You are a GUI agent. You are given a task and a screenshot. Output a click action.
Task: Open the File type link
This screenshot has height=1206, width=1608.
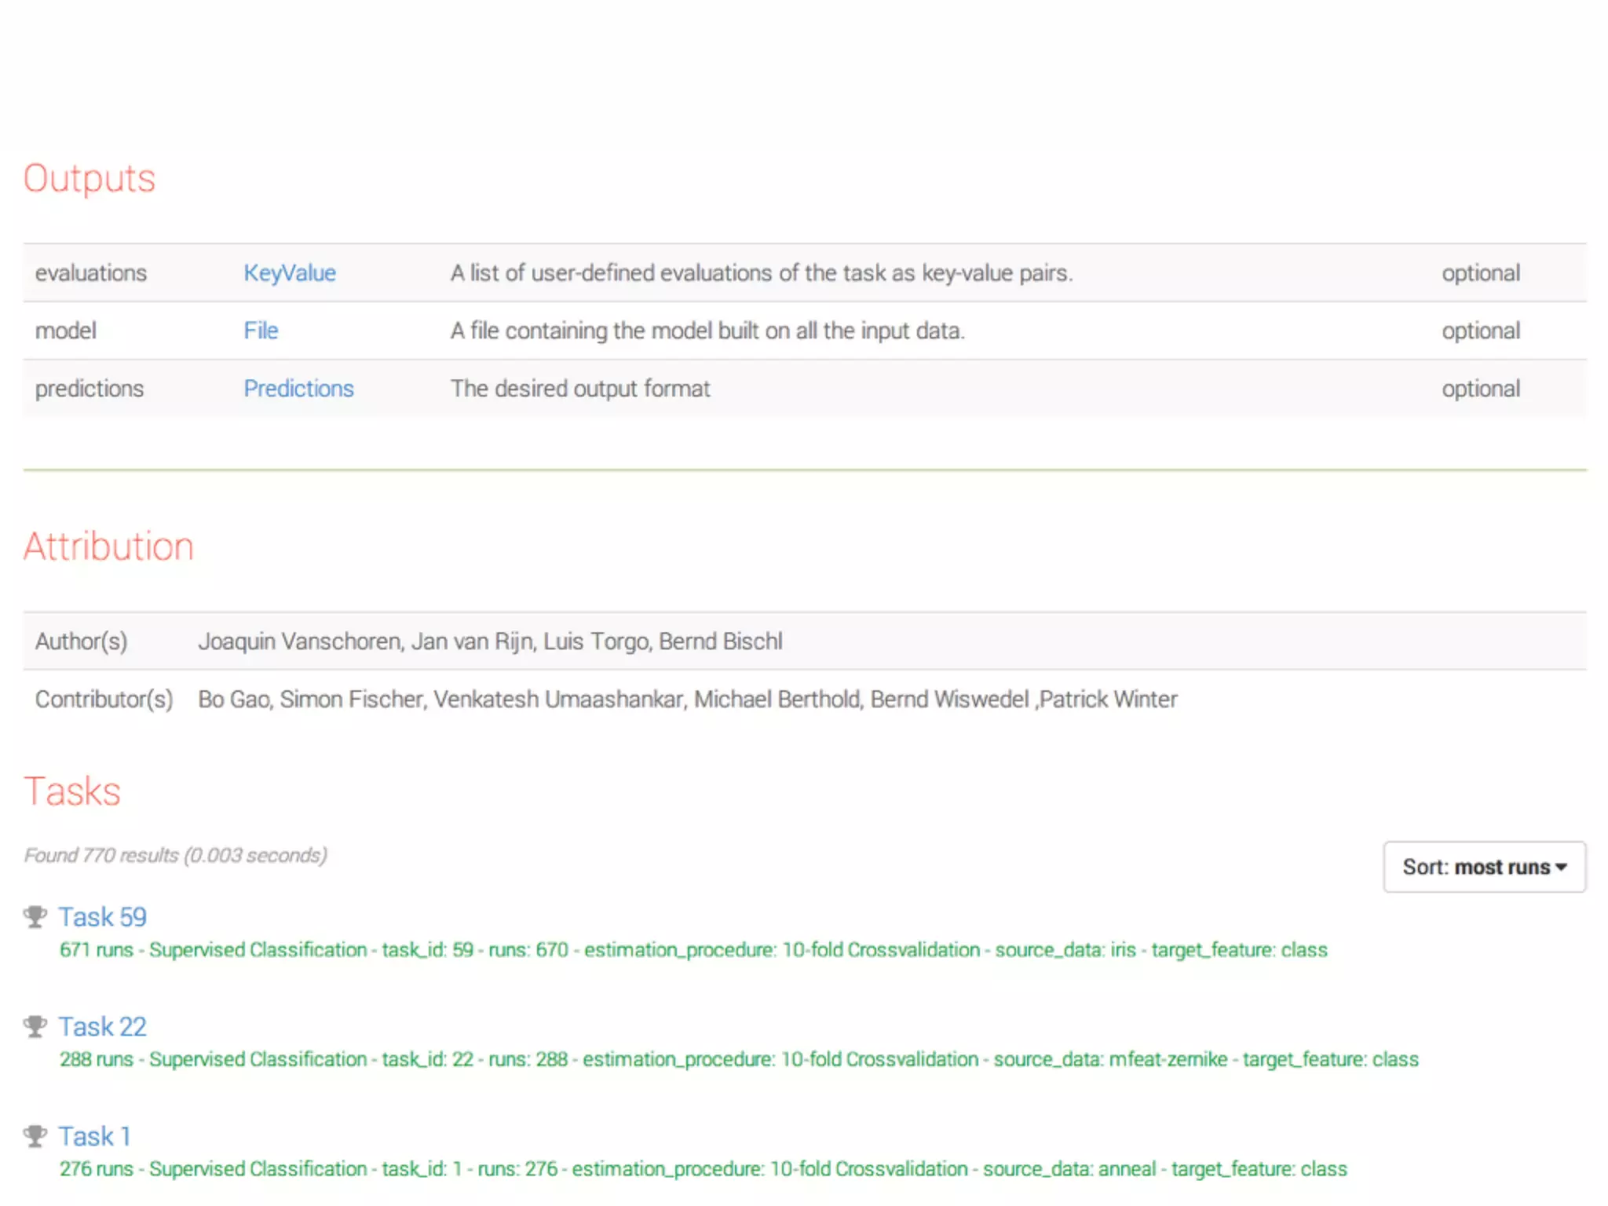(x=261, y=331)
